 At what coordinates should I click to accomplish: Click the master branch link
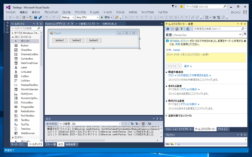[176, 50]
